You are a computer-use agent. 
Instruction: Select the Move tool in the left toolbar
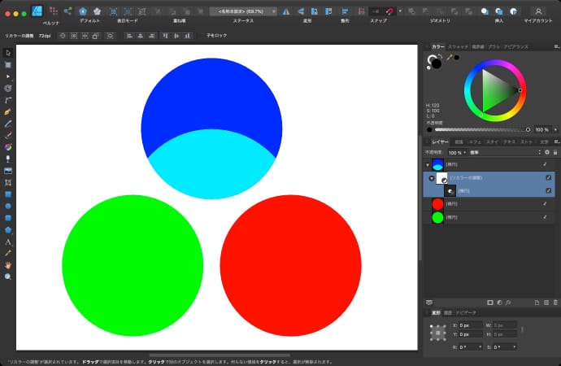pos(8,53)
